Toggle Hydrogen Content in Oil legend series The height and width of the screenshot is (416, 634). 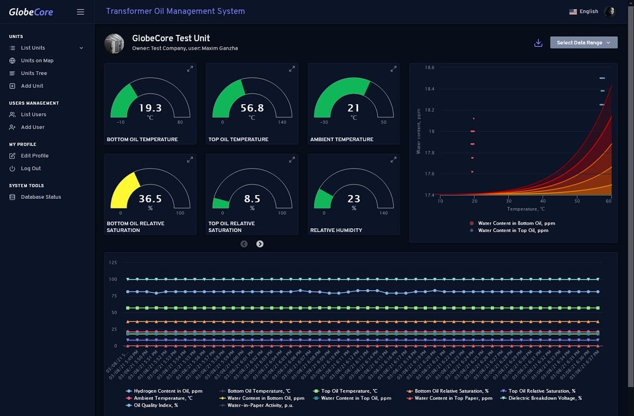click(164, 391)
